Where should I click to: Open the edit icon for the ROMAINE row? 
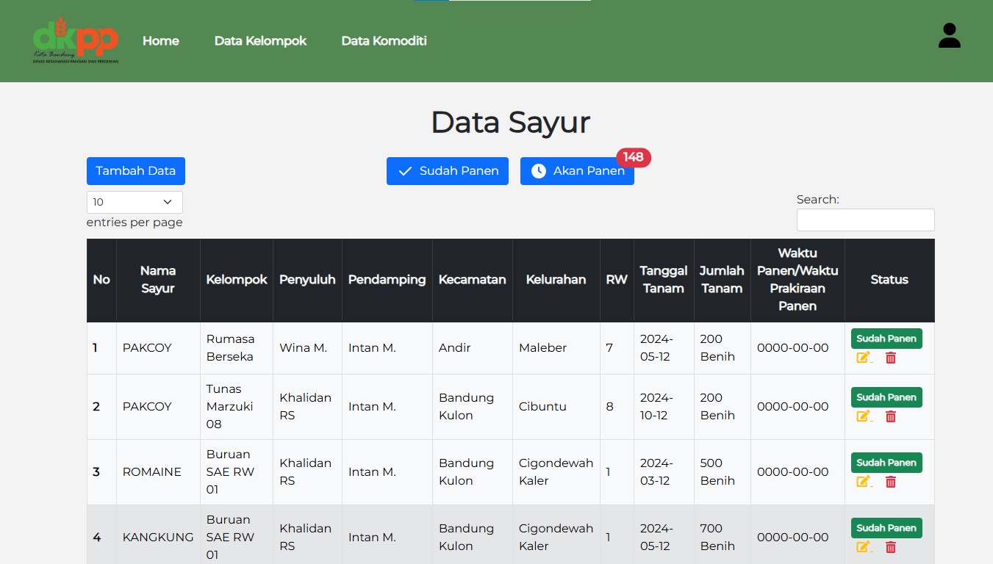tap(863, 482)
